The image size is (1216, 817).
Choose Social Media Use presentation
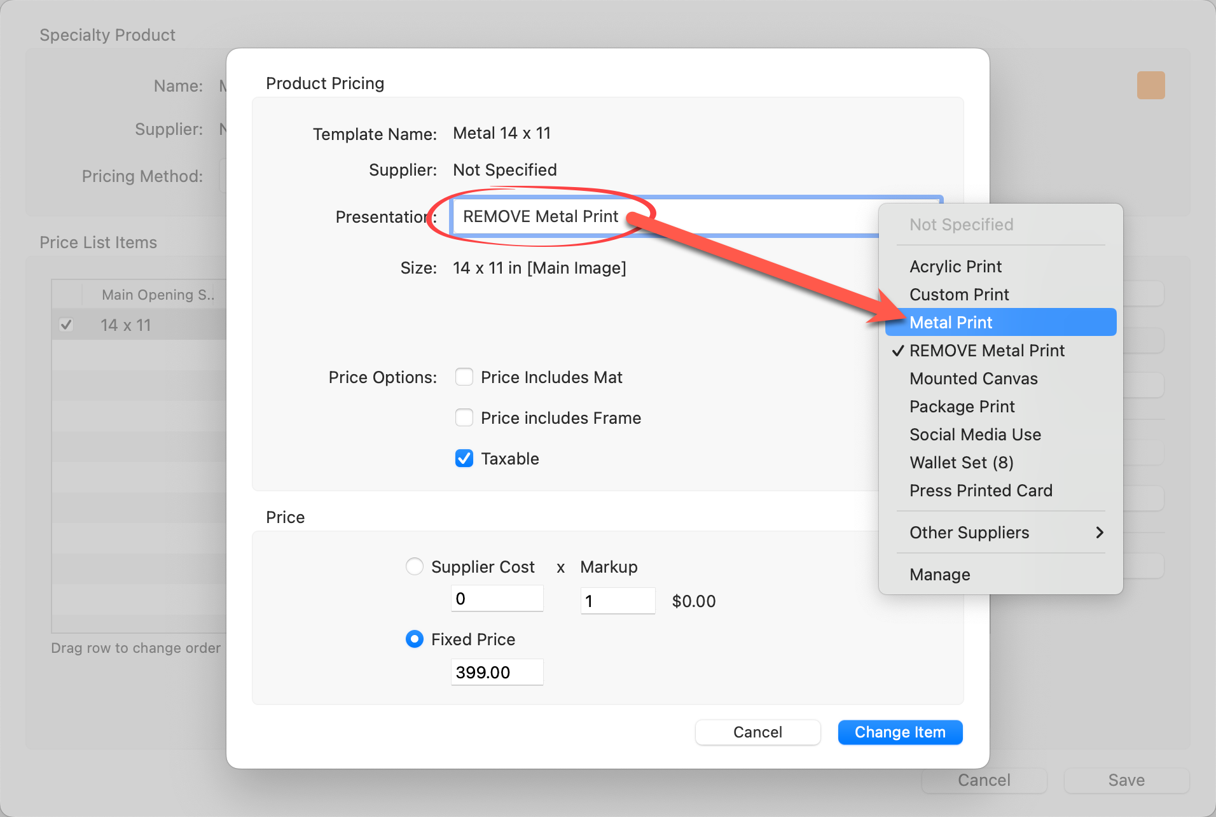(x=975, y=435)
